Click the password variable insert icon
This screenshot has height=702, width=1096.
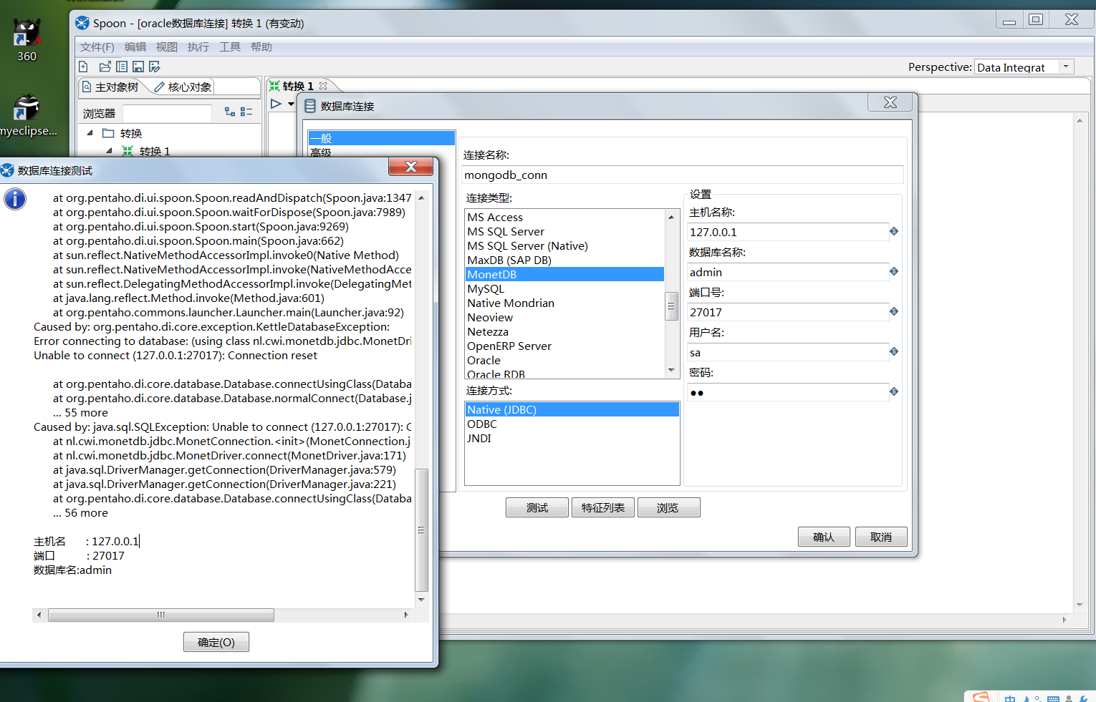(894, 391)
